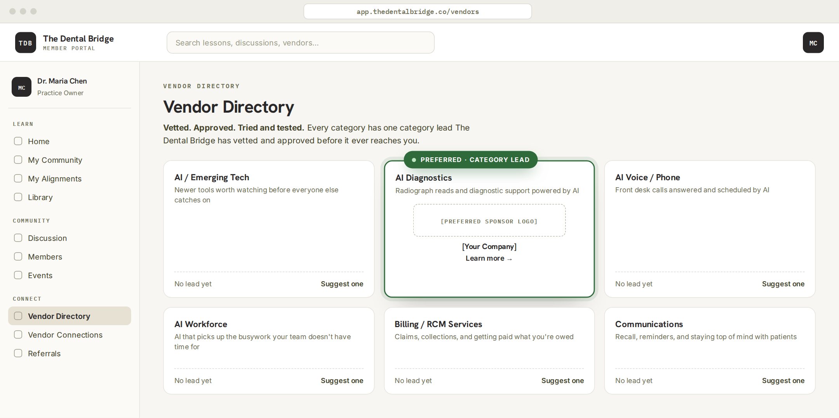
Task: Click "No lead yet" in Communications card
Action: (634, 381)
